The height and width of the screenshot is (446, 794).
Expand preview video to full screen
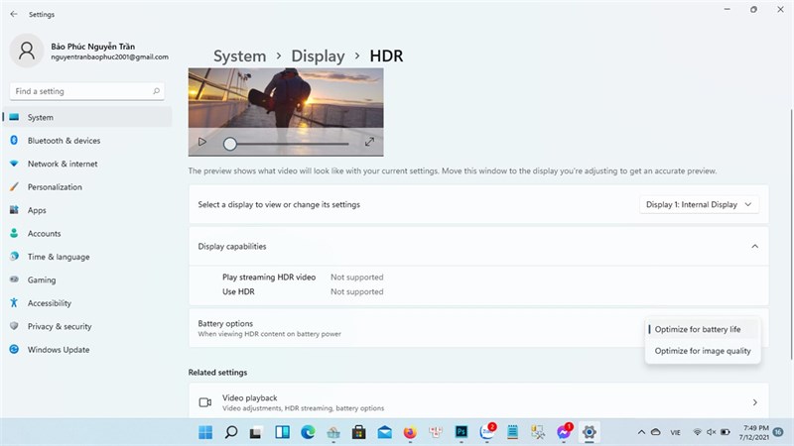tap(369, 142)
